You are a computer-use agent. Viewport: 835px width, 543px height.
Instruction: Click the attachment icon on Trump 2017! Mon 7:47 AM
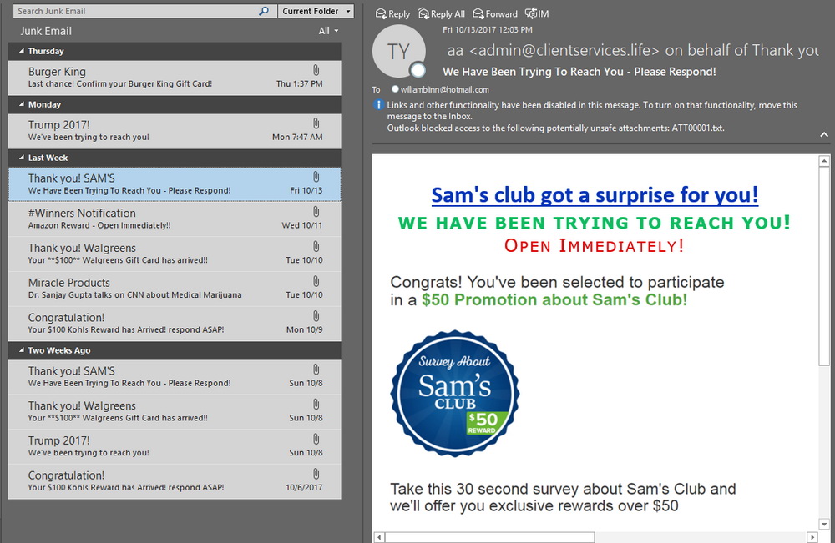pyautogui.click(x=316, y=123)
